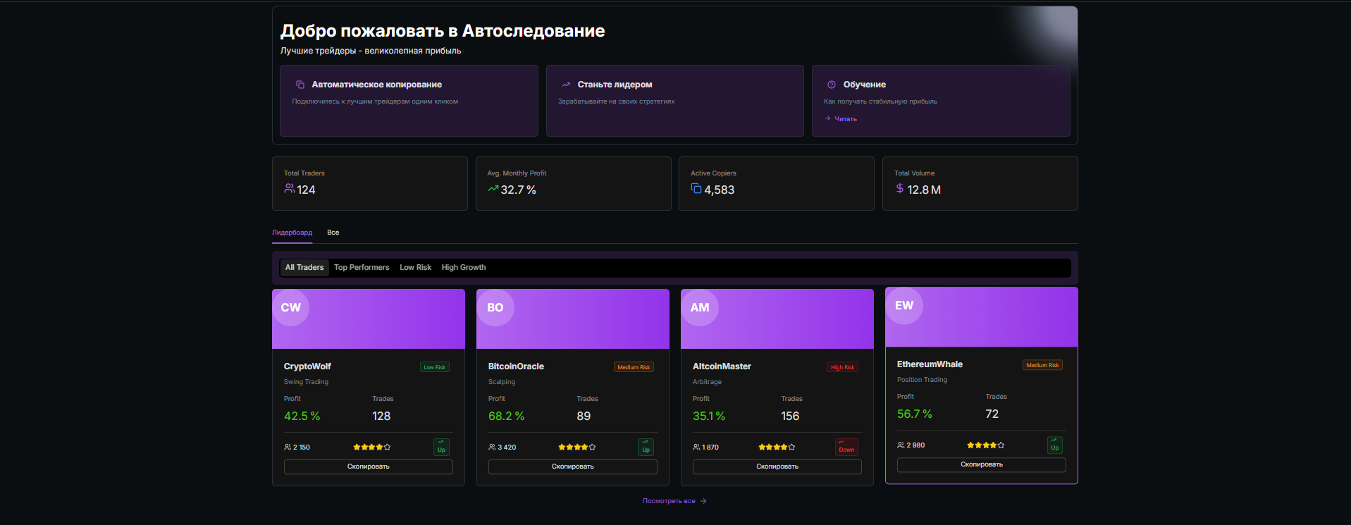Switch to the Все tab
This screenshot has width=1351, height=525.
click(333, 233)
